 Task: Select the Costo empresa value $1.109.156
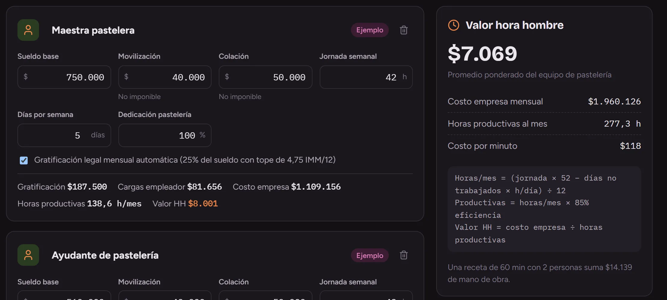click(316, 187)
